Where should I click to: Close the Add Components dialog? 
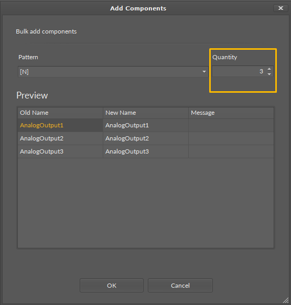[281, 8]
